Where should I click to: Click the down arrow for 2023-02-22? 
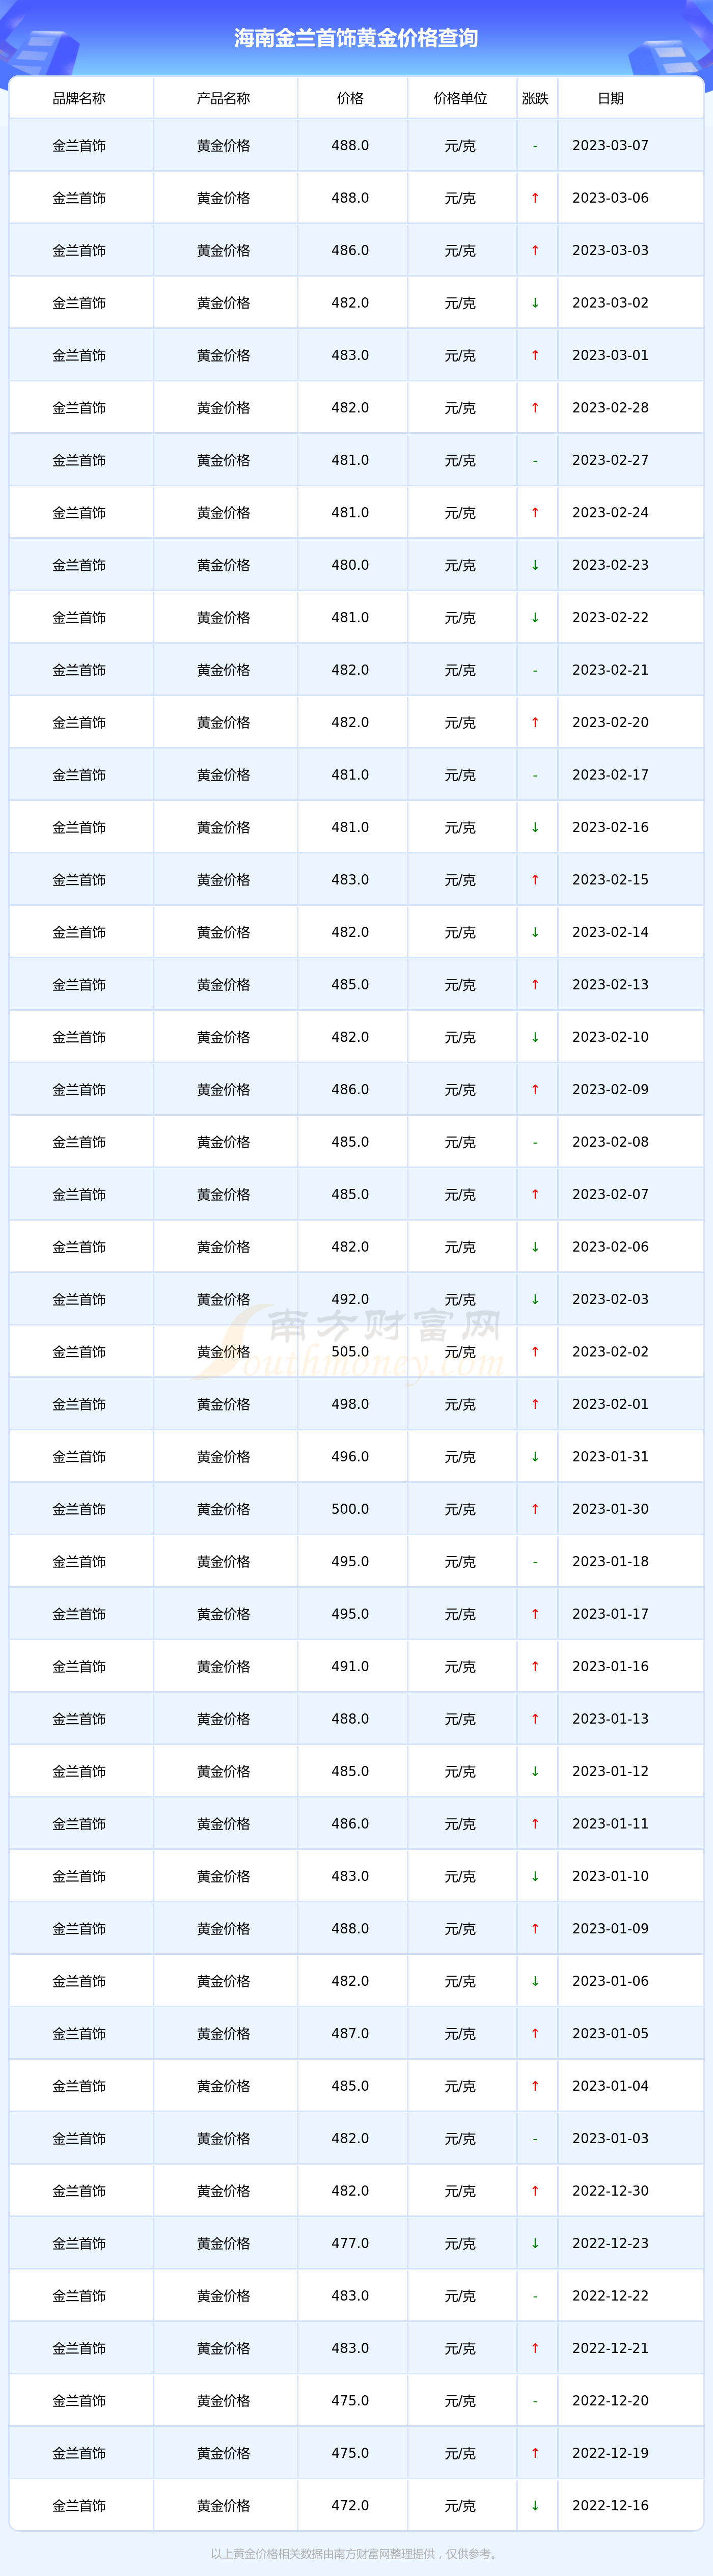pyautogui.click(x=535, y=618)
